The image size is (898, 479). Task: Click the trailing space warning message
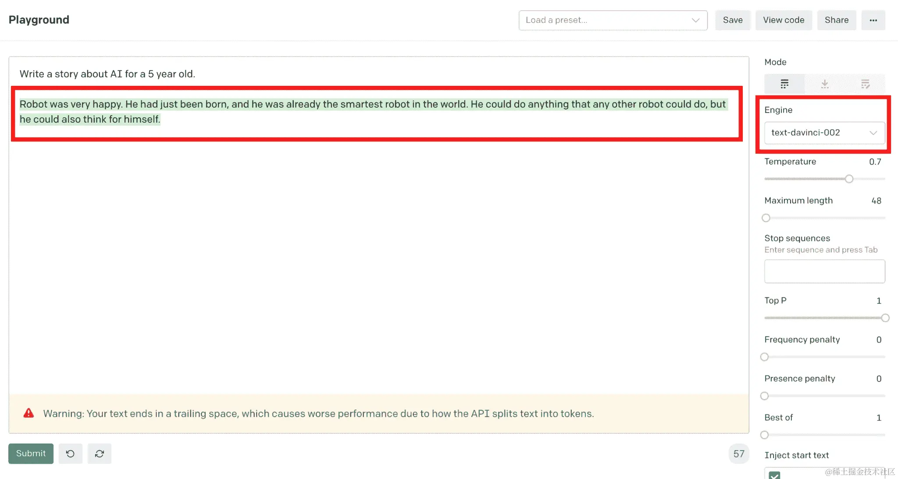pyautogui.click(x=318, y=414)
